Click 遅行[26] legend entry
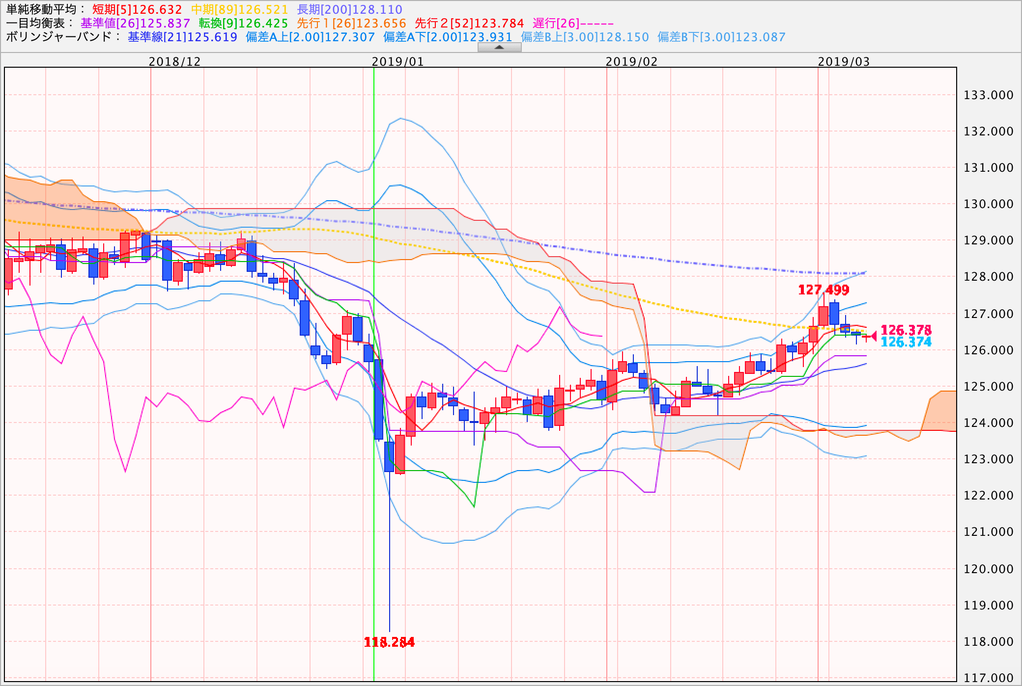Image resolution: width=1022 pixels, height=686 pixels. click(573, 23)
